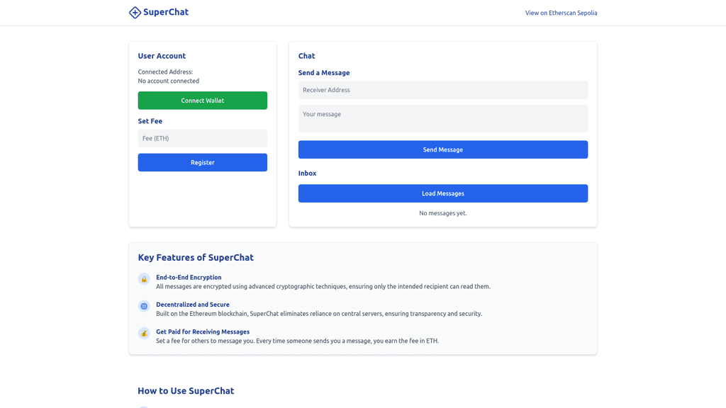Click the Decentralized and Secure feature title
This screenshot has height=408, width=726.
[x=193, y=305]
